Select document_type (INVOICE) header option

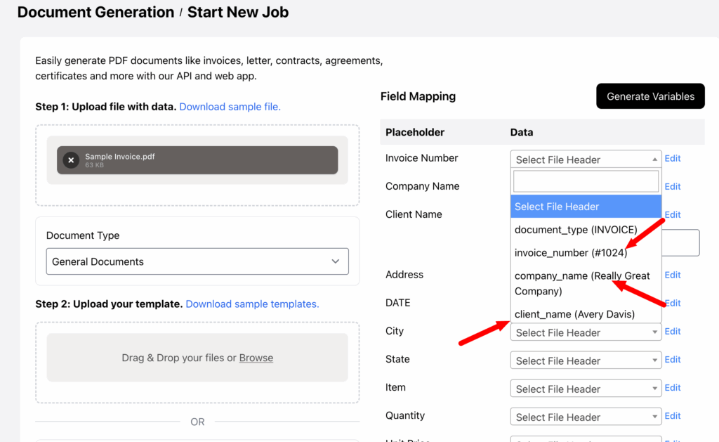tap(576, 230)
